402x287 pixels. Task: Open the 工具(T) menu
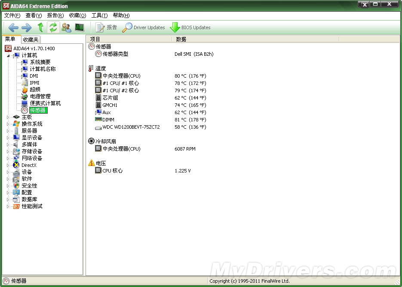point(99,15)
